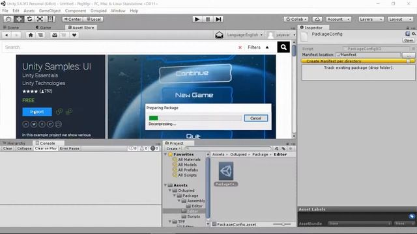The width and height of the screenshot is (417, 234).
Task: Click the Facebook share icon
Action: (42, 124)
